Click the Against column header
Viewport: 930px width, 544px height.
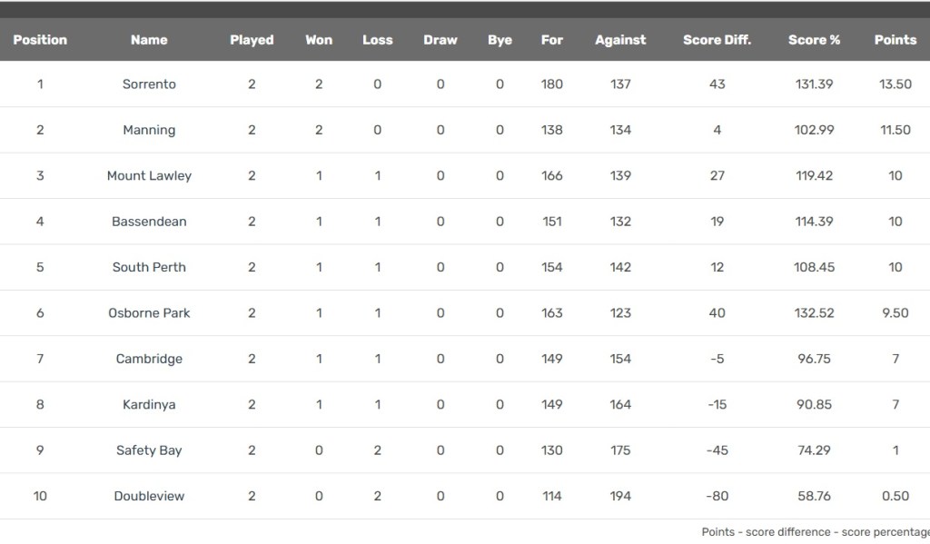coord(620,40)
